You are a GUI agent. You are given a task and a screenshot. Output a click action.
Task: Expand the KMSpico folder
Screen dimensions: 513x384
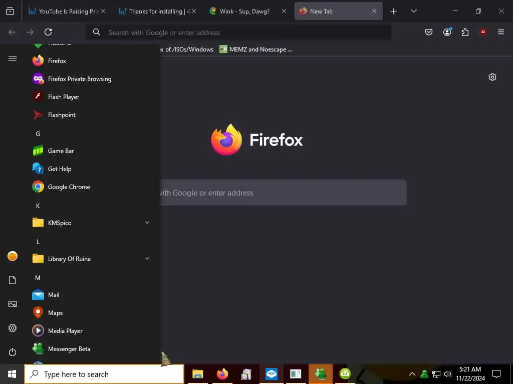(90, 222)
